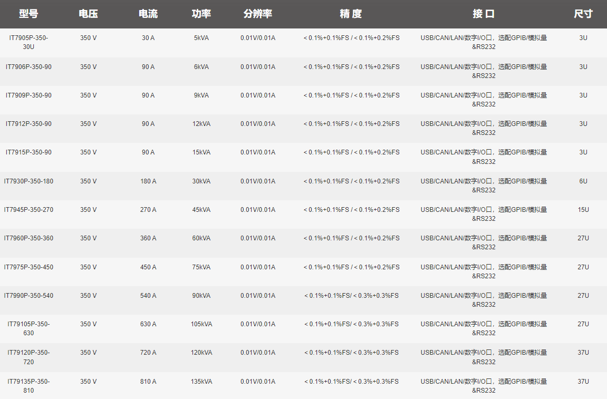Viewport: 607px width, 399px height.
Task: Click the 尺寸 column header
Action: tap(583, 14)
